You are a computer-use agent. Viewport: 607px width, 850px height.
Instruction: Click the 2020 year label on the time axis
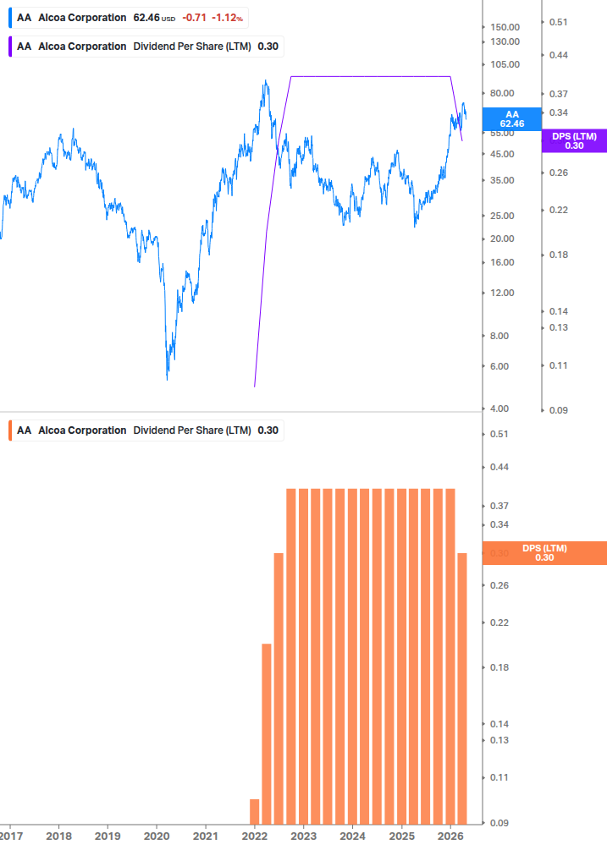[x=157, y=836]
